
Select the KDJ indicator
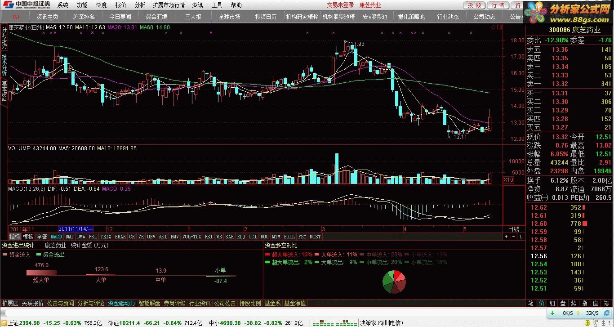pyautogui.click(x=241, y=236)
